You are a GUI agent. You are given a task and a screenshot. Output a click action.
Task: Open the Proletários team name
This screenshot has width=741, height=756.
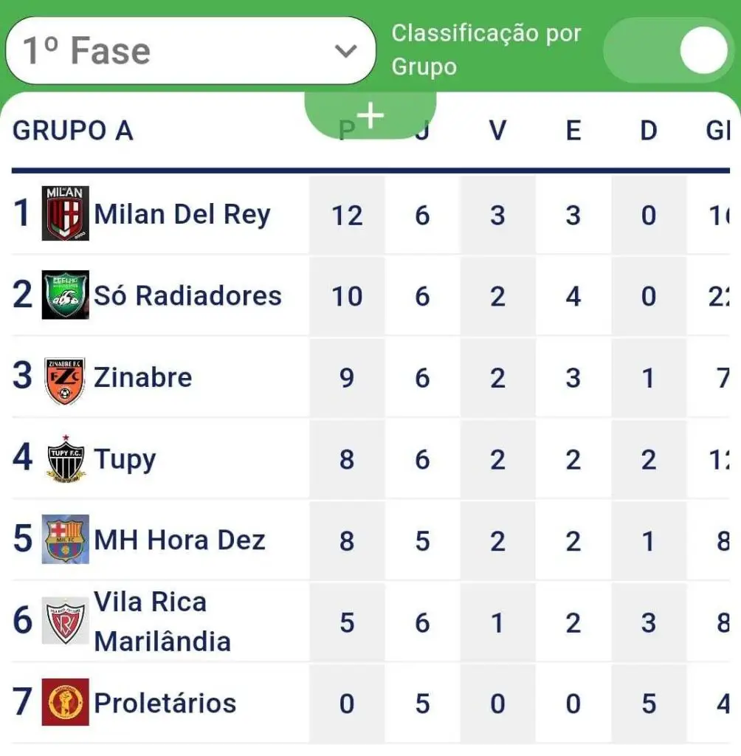(165, 703)
